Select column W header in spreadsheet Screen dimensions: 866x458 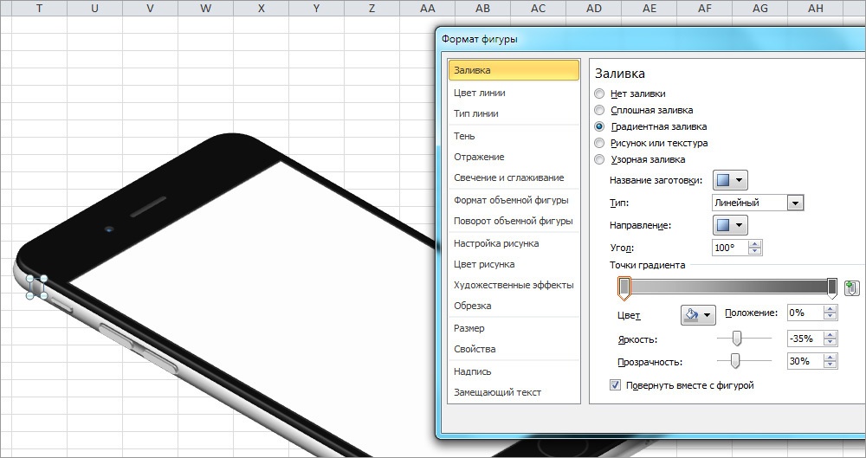click(x=205, y=9)
